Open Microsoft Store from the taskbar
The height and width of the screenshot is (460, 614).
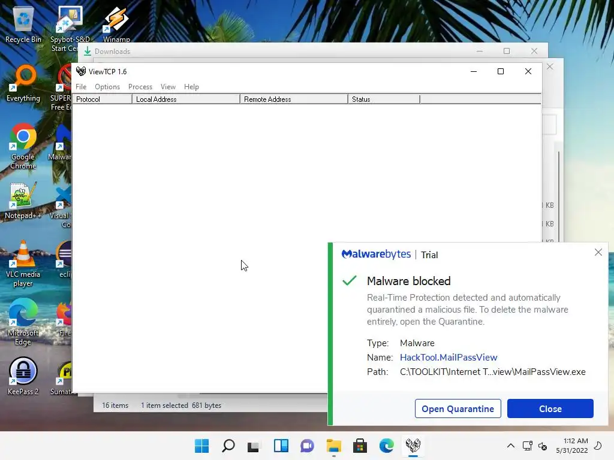click(360, 446)
